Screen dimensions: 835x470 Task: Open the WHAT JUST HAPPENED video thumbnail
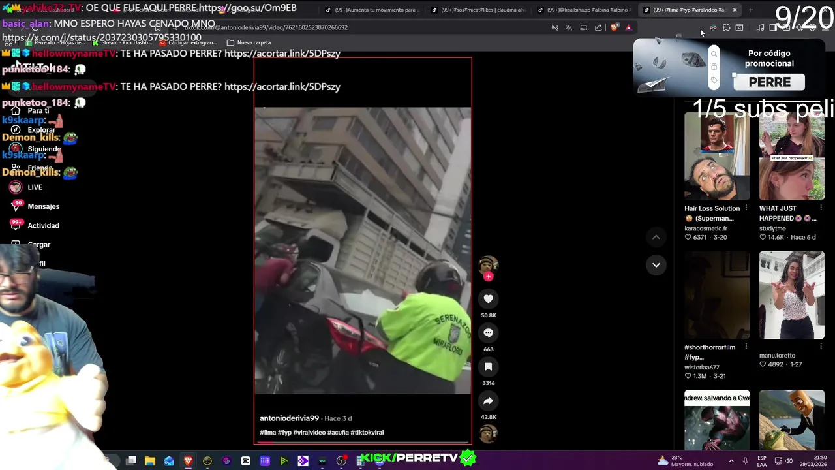[x=792, y=156]
